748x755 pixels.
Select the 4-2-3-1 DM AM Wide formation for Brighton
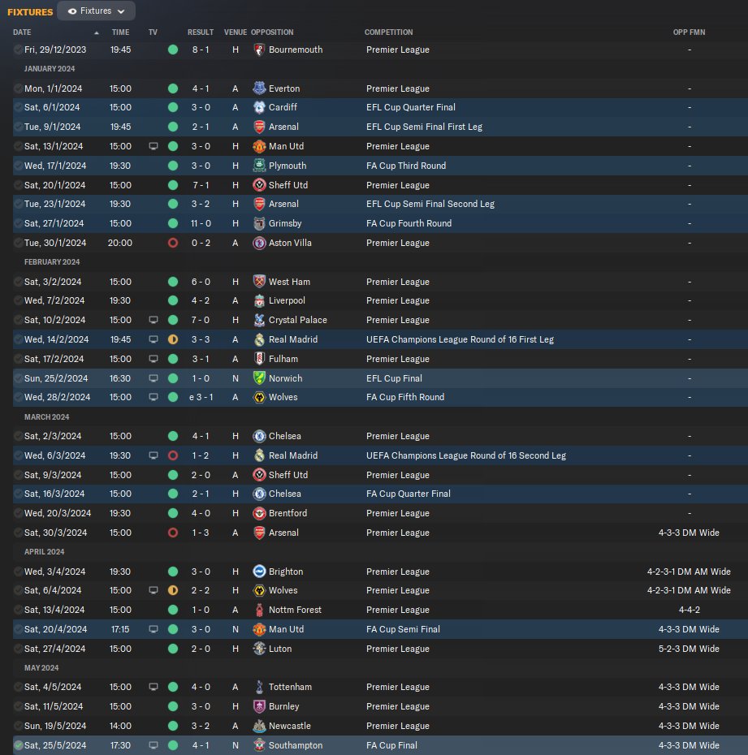(x=689, y=572)
